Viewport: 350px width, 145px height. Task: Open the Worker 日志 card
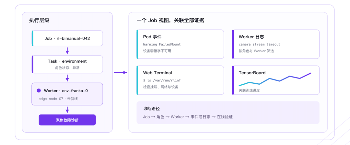[x=276, y=44]
